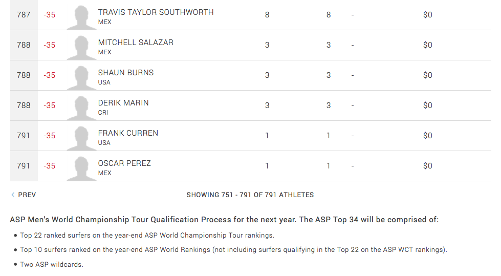This screenshot has height=276, width=501.
Task: Click Mitchell Salazar's profile avatar
Action: point(82,46)
